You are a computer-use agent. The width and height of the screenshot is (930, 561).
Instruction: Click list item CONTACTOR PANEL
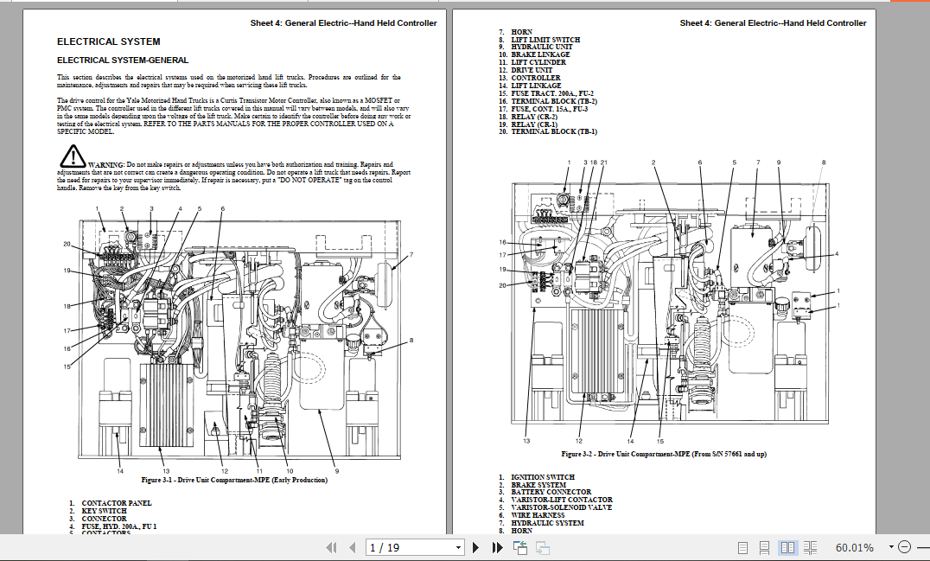111,503
